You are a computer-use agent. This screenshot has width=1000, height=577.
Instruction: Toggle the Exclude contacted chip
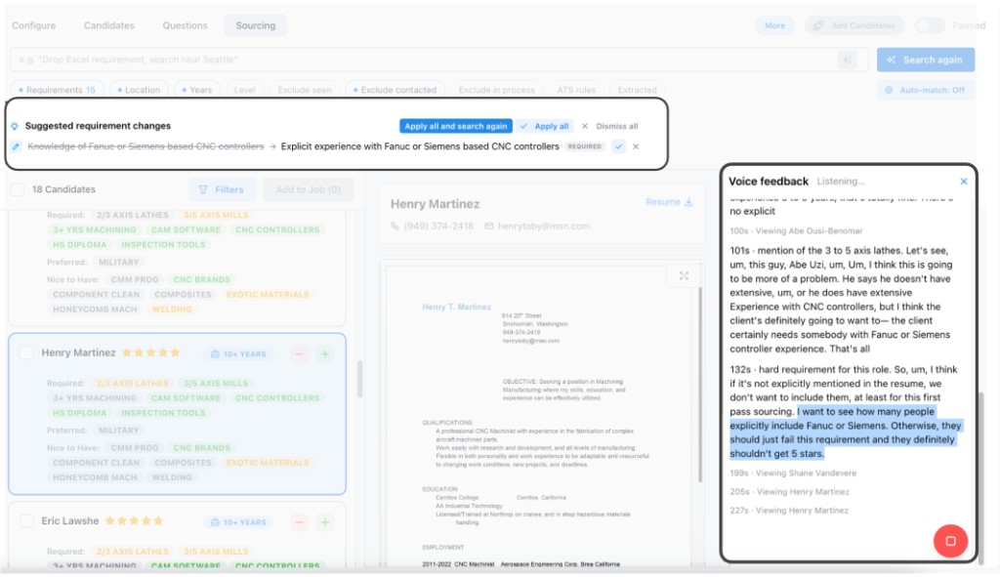tap(395, 90)
